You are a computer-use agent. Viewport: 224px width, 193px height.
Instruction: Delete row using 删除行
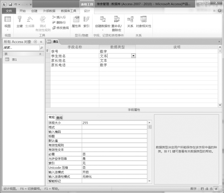[59, 23]
